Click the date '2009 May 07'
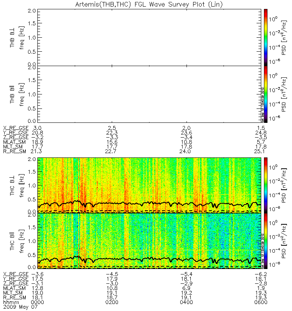This screenshot has width=292, height=311. pos(20,307)
